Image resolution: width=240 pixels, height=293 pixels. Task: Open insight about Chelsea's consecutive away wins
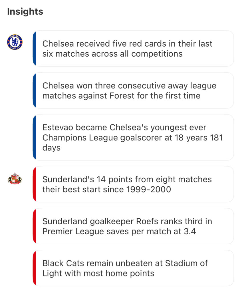click(x=133, y=90)
